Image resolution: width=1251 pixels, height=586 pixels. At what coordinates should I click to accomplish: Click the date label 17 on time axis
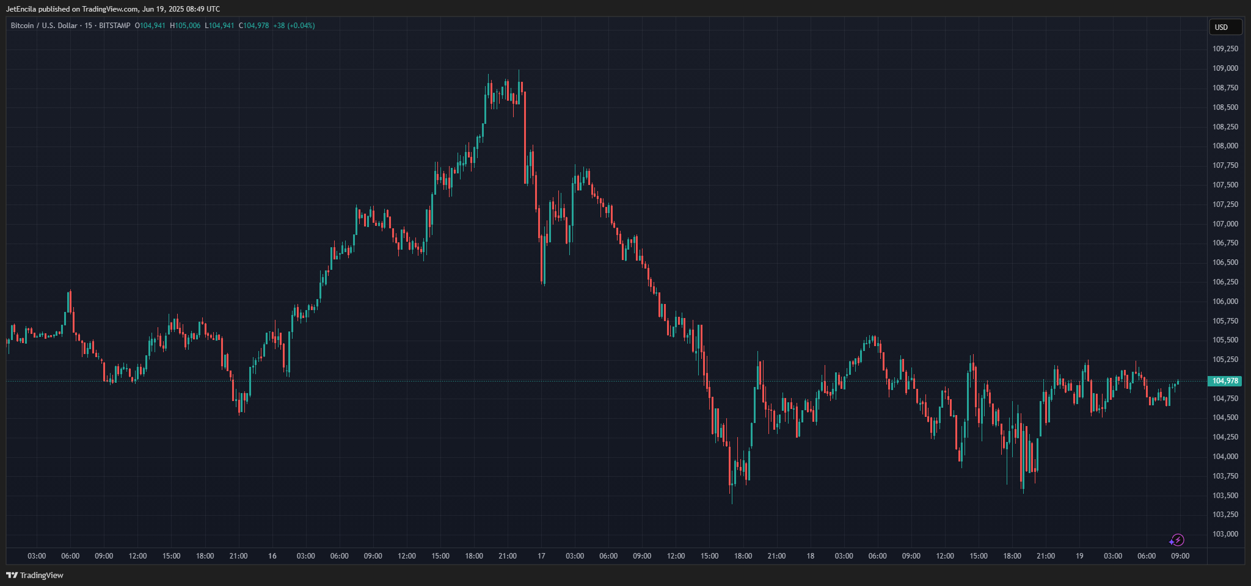541,556
